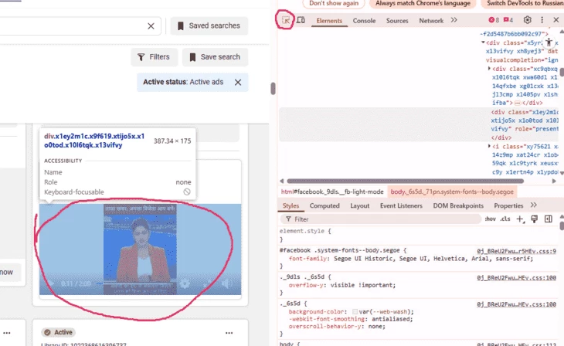Click the element.style rule
Viewport: 564px width, 346px height.
pos(305,231)
